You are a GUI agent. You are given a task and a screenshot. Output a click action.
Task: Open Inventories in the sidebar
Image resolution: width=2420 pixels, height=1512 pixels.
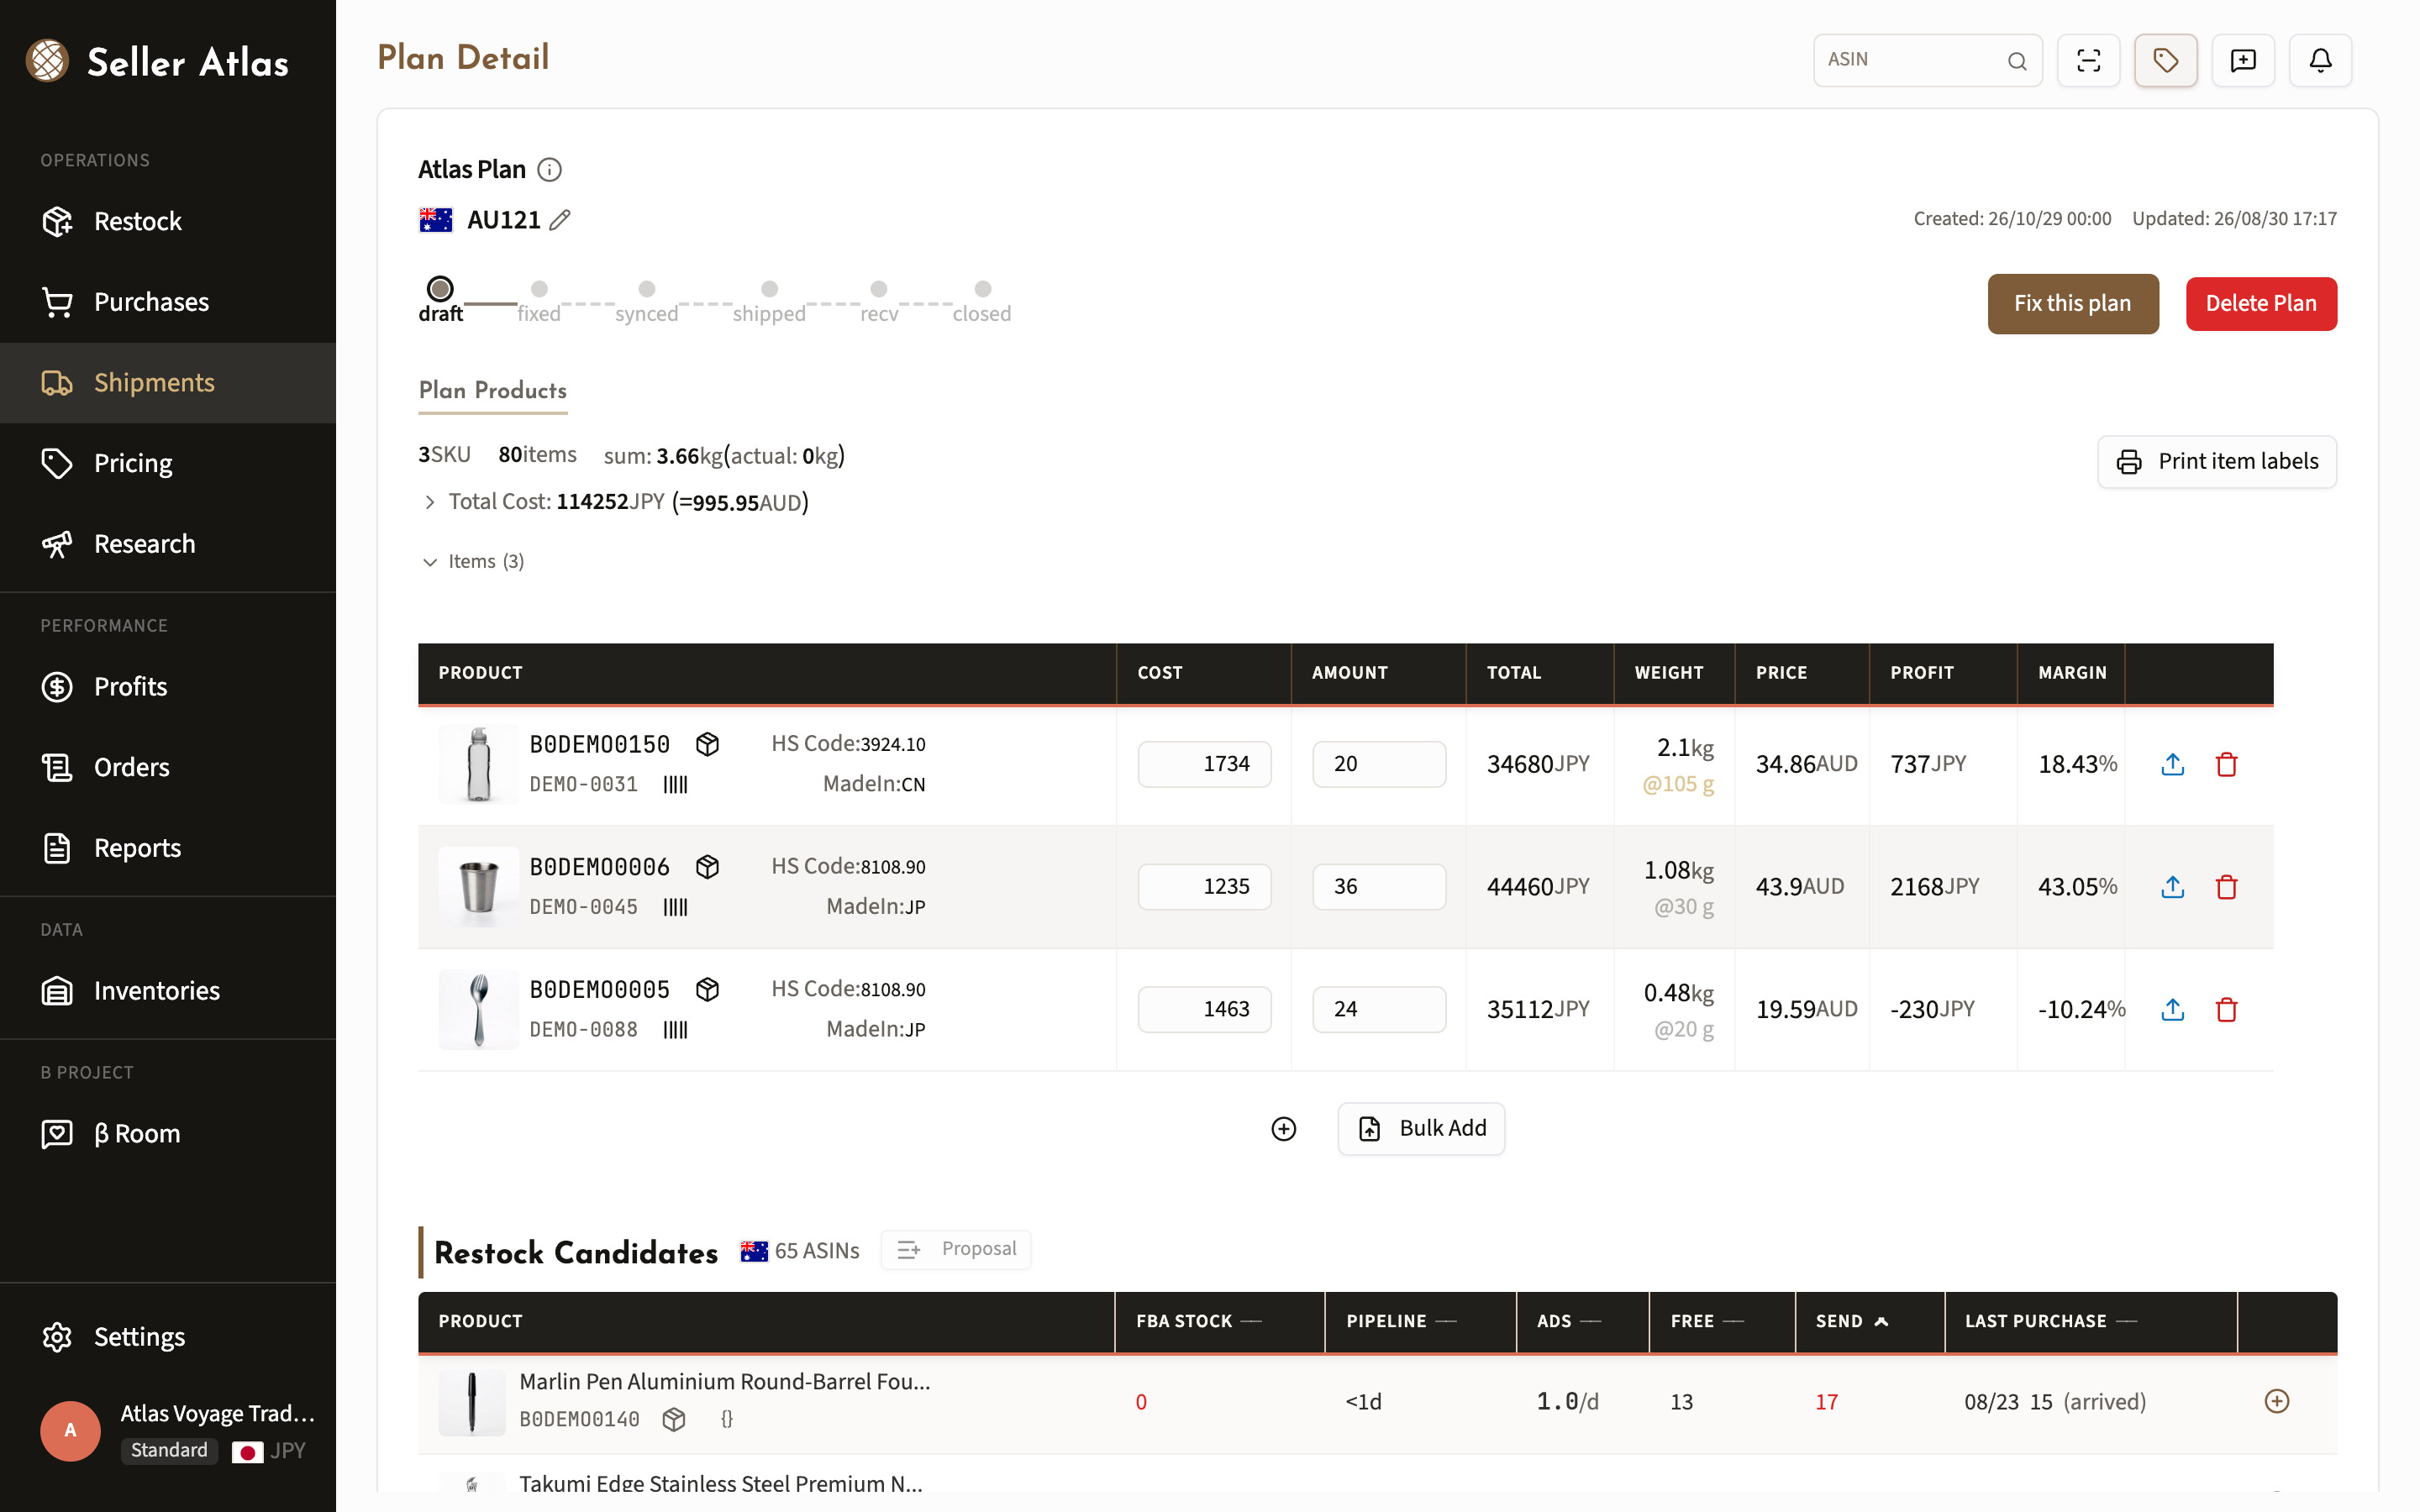[x=168, y=991]
